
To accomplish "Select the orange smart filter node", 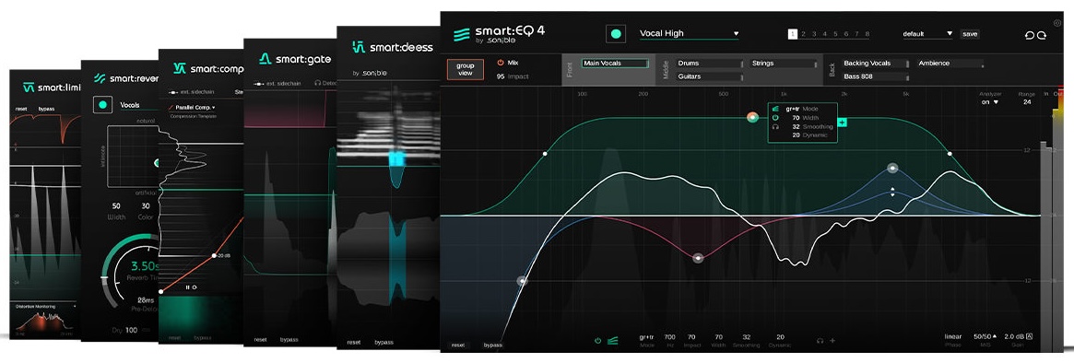I will [752, 117].
